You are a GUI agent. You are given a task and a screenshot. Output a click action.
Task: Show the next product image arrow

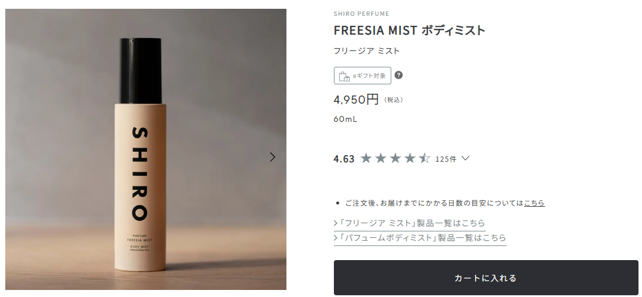click(x=272, y=157)
